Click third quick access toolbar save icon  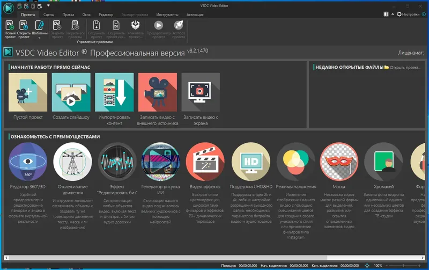33,6
